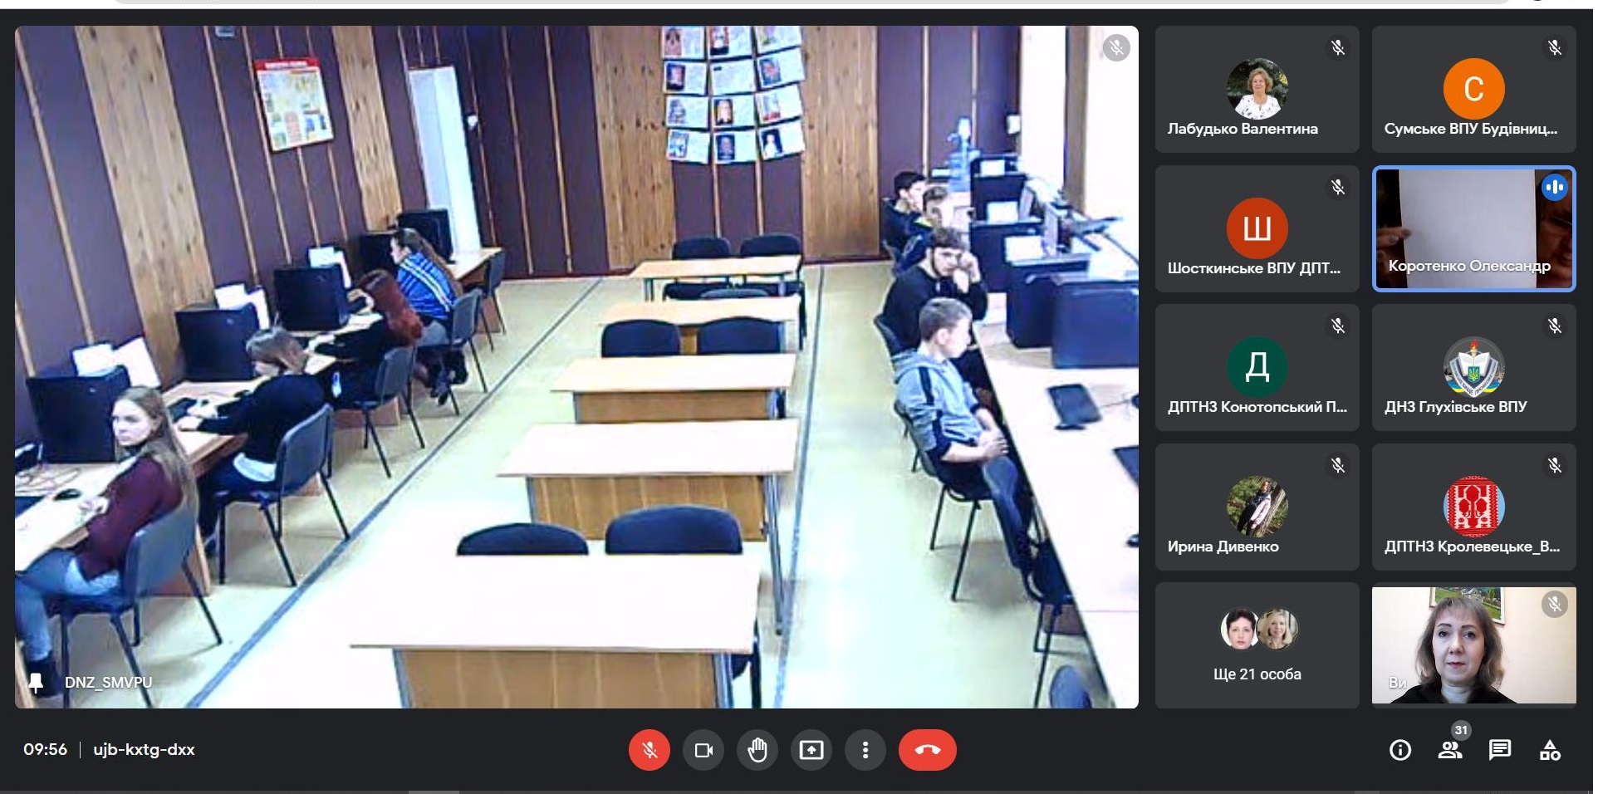Image resolution: width=1598 pixels, height=794 pixels.
Task: Click the speaking tile Коротенко Олександр
Action: pos(1473,229)
